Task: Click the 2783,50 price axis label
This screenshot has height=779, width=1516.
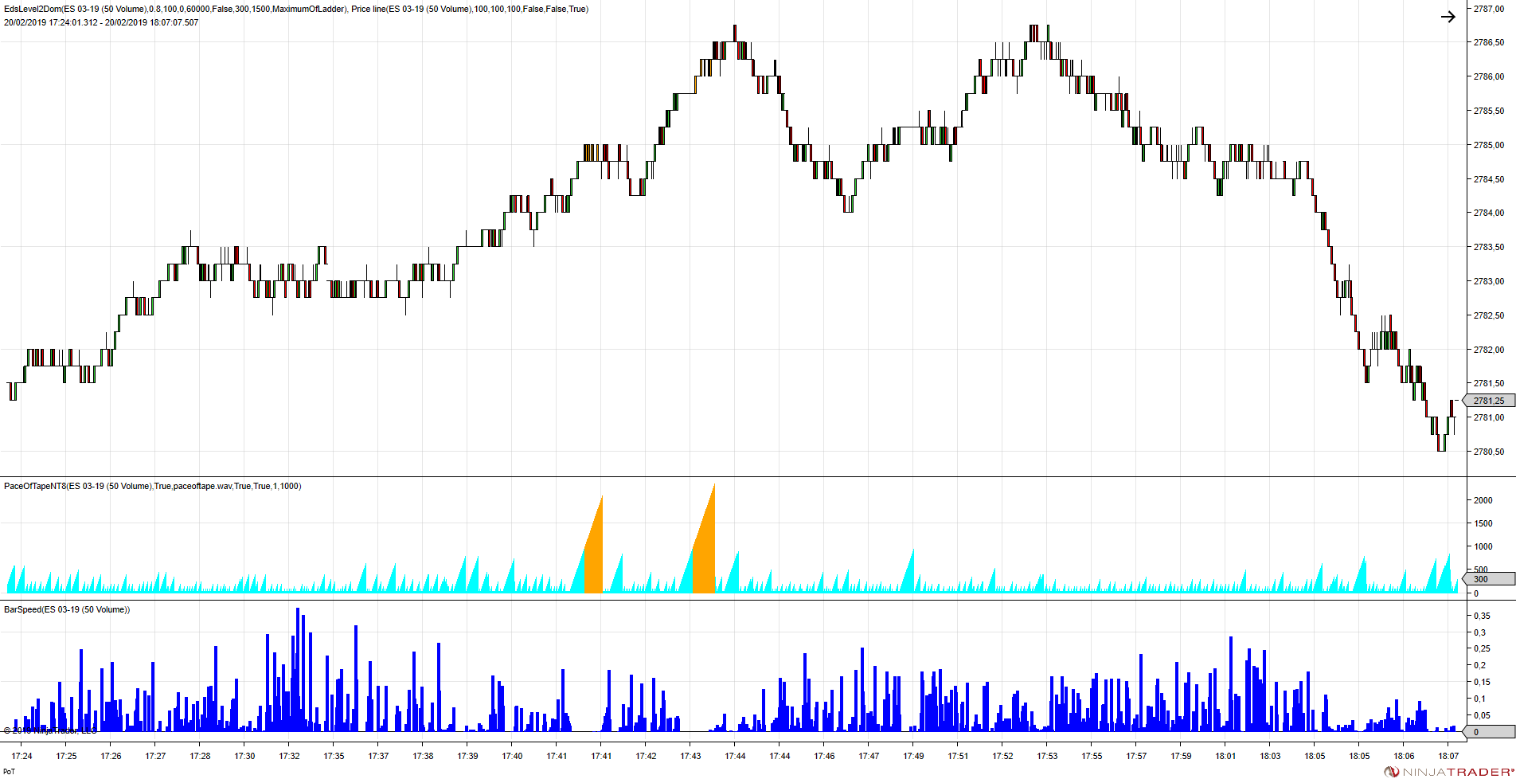Action: coord(1489,247)
